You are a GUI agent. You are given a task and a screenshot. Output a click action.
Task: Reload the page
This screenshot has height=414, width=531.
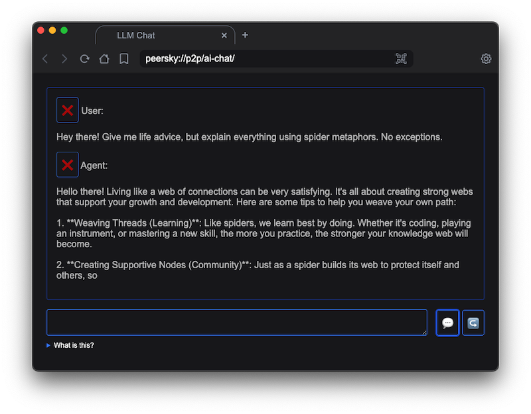point(85,59)
